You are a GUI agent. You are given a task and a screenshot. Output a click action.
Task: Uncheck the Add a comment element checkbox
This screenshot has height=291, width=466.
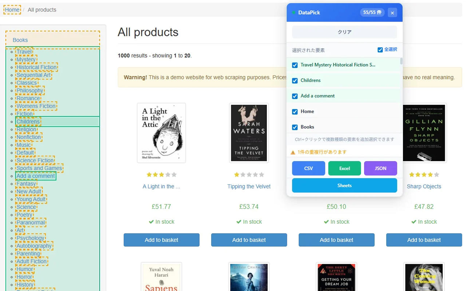pyautogui.click(x=295, y=96)
